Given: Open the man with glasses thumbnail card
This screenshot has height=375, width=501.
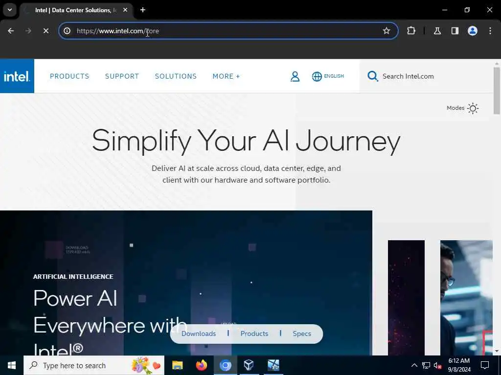Looking at the screenshot, I should coord(466,298).
